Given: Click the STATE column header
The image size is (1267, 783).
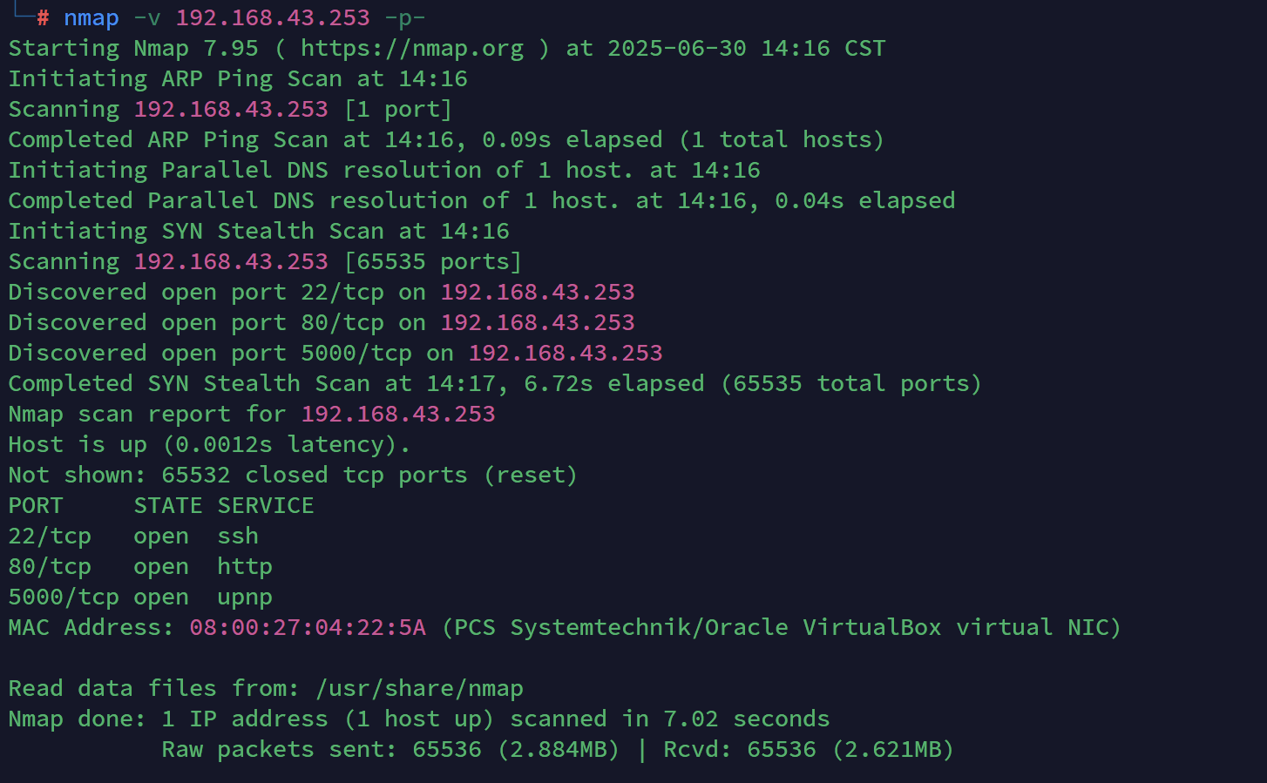Looking at the screenshot, I should coord(167,506).
